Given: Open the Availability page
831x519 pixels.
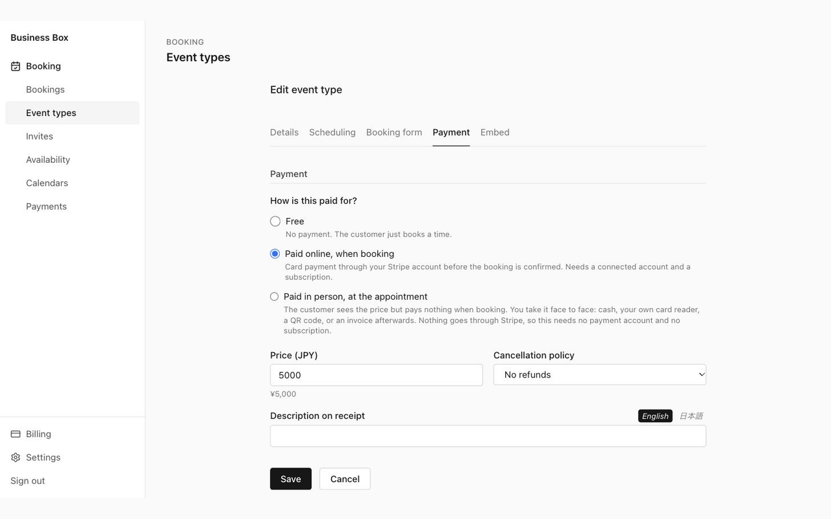Looking at the screenshot, I should 72,160.
